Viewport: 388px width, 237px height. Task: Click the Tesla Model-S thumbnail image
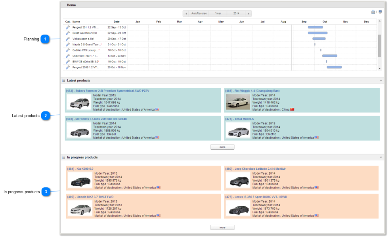coord(238,130)
